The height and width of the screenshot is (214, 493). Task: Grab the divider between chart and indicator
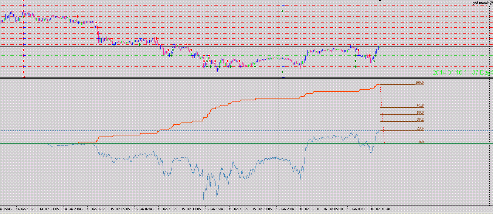[246, 78]
